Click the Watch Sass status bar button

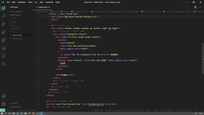(x=97, y=110)
